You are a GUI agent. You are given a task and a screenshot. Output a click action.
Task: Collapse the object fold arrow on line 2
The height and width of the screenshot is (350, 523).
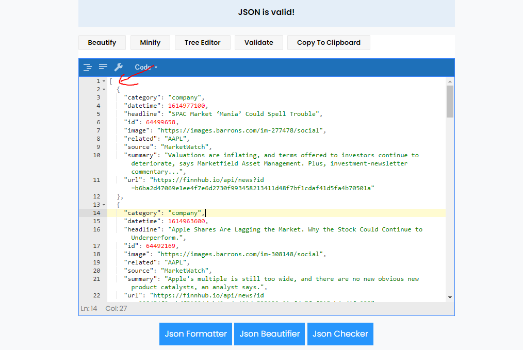[x=104, y=89]
